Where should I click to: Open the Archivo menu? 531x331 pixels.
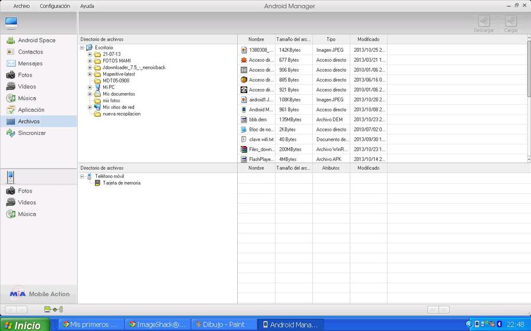click(21, 6)
